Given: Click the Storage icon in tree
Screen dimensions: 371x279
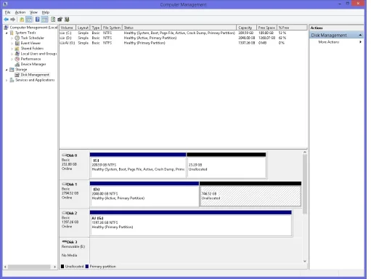Looking at the screenshot, I should coord(12,70).
